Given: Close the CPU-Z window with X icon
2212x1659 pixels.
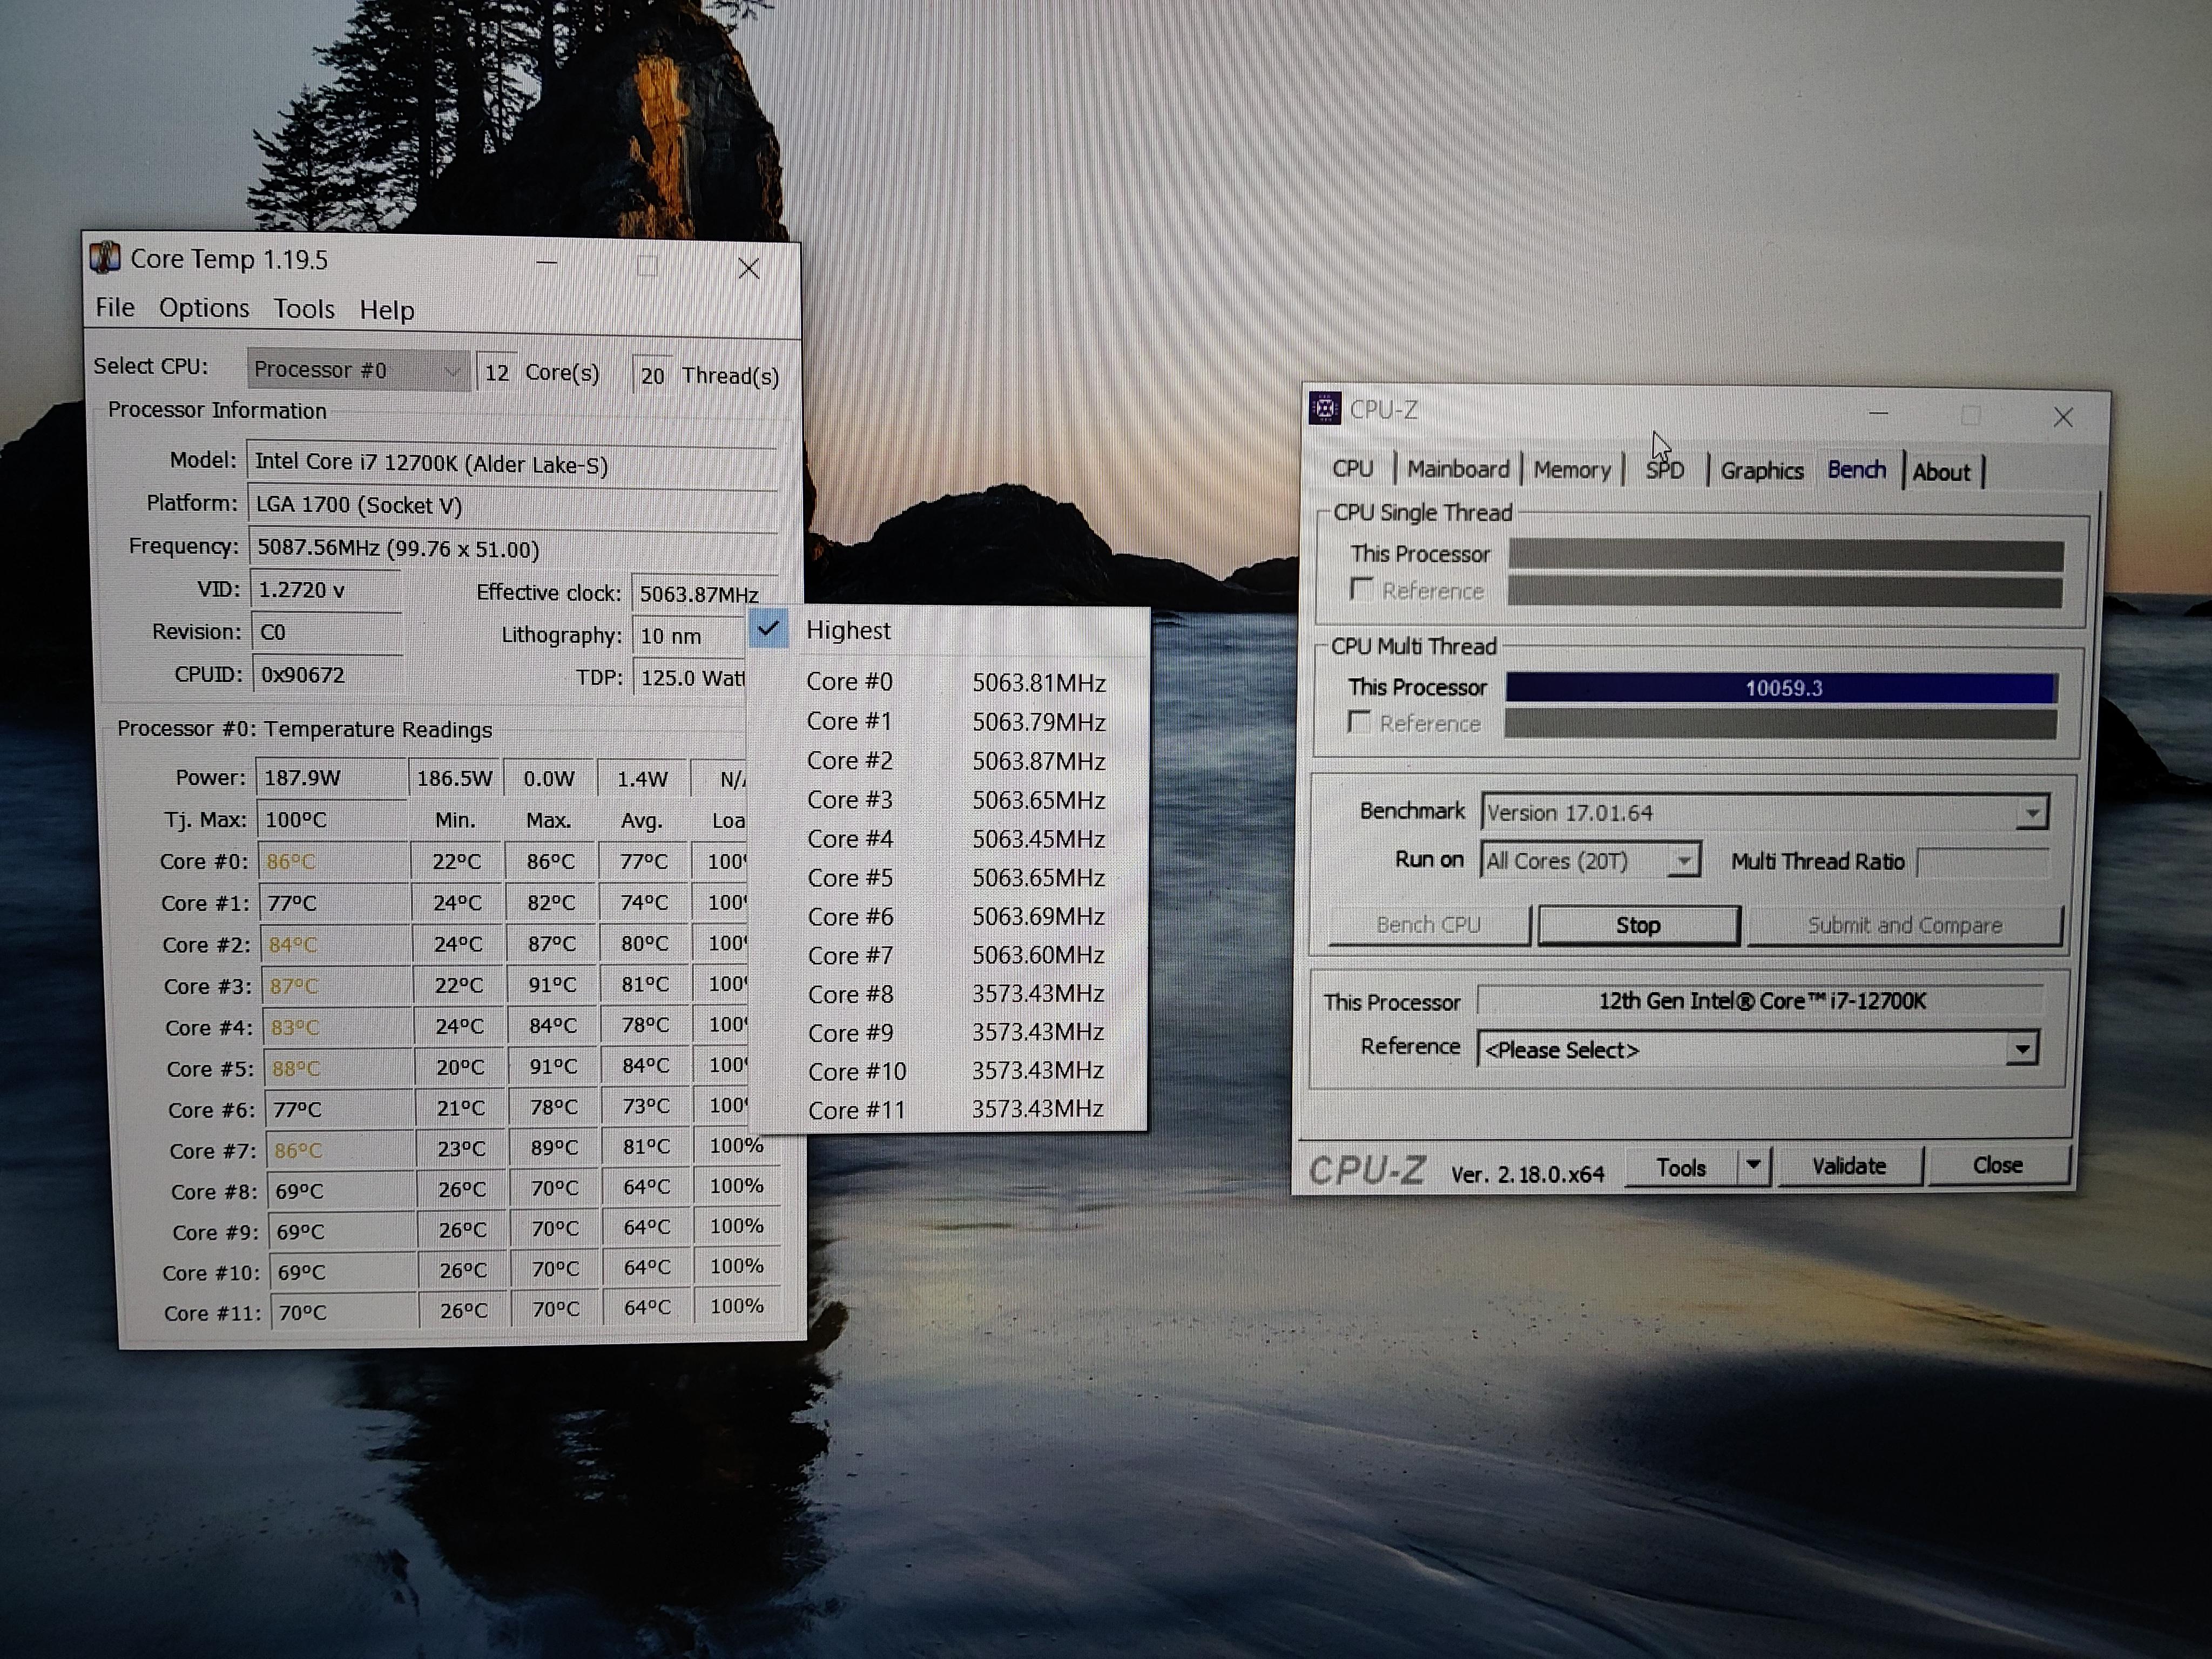Looking at the screenshot, I should point(2062,418).
